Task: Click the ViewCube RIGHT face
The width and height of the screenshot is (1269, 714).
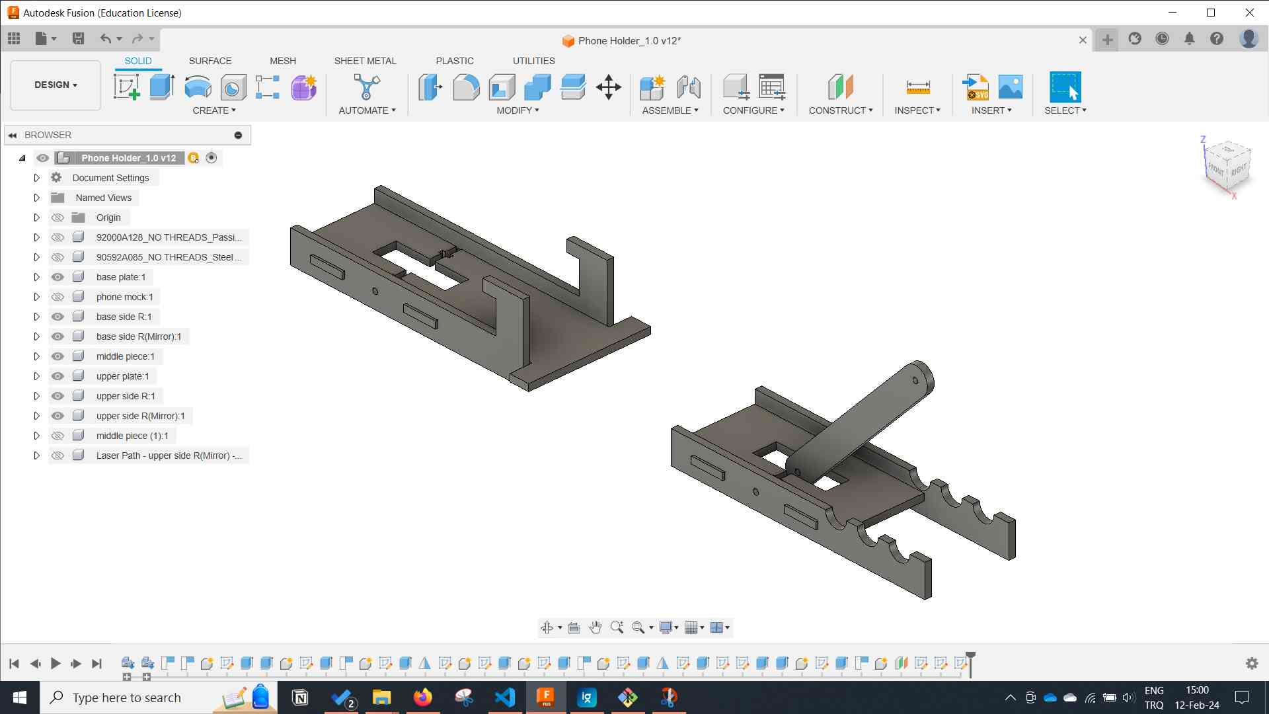Action: (1239, 169)
